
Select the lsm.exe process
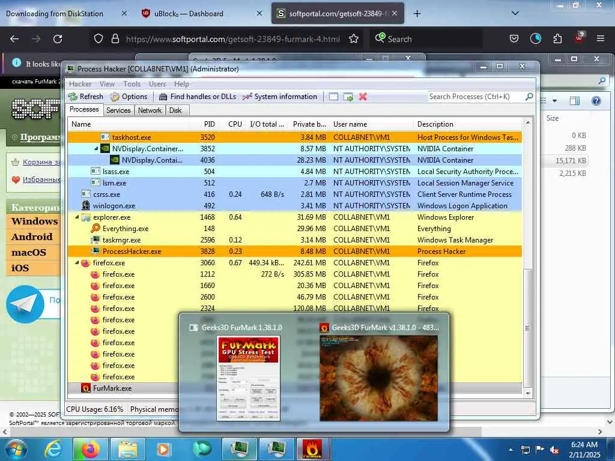(294, 182)
